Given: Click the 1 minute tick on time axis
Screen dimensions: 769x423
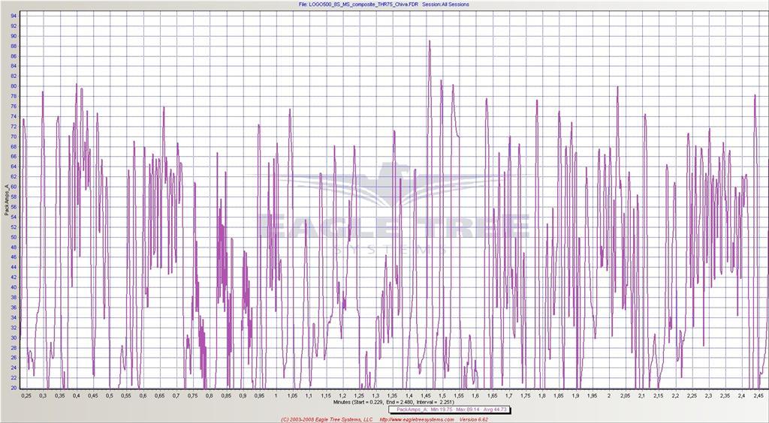Looking at the screenshot, I should coord(276,395).
